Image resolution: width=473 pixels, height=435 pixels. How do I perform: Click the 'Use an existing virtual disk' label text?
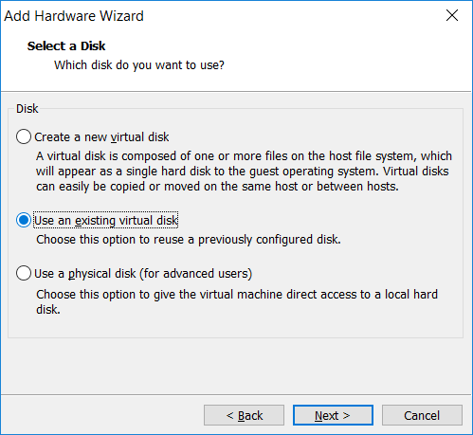[106, 221]
